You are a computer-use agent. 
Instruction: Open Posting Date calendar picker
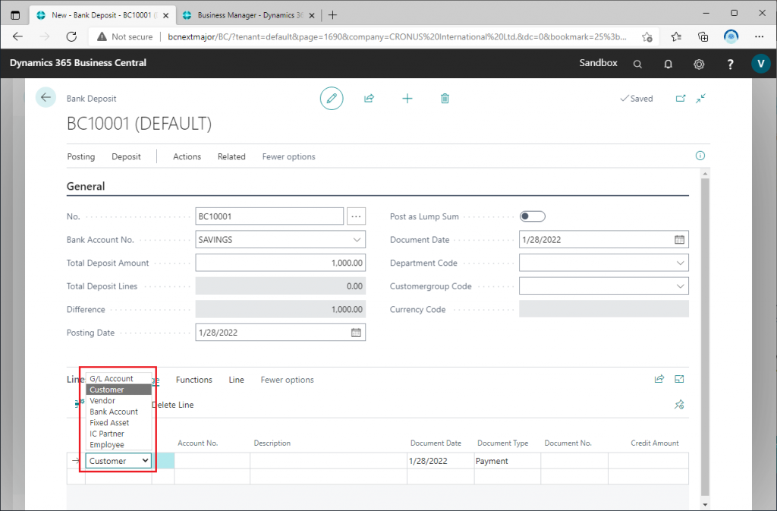click(356, 333)
